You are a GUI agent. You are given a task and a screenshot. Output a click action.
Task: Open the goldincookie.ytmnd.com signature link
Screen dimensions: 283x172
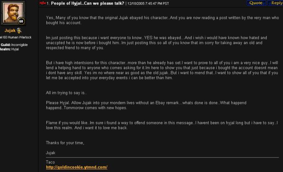pyautogui.click(x=77, y=167)
